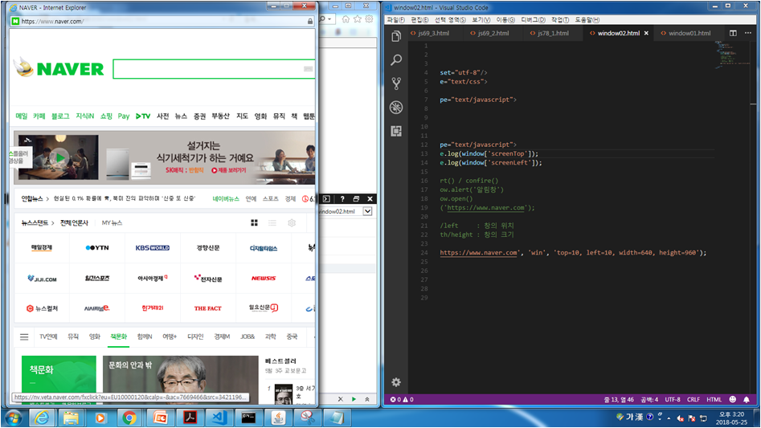Close the window02.html editor tab
Screen dimensions: 761x428
[x=646, y=33]
